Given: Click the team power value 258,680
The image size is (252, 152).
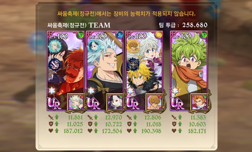Looking at the screenshot, I should pyautogui.click(x=195, y=25).
